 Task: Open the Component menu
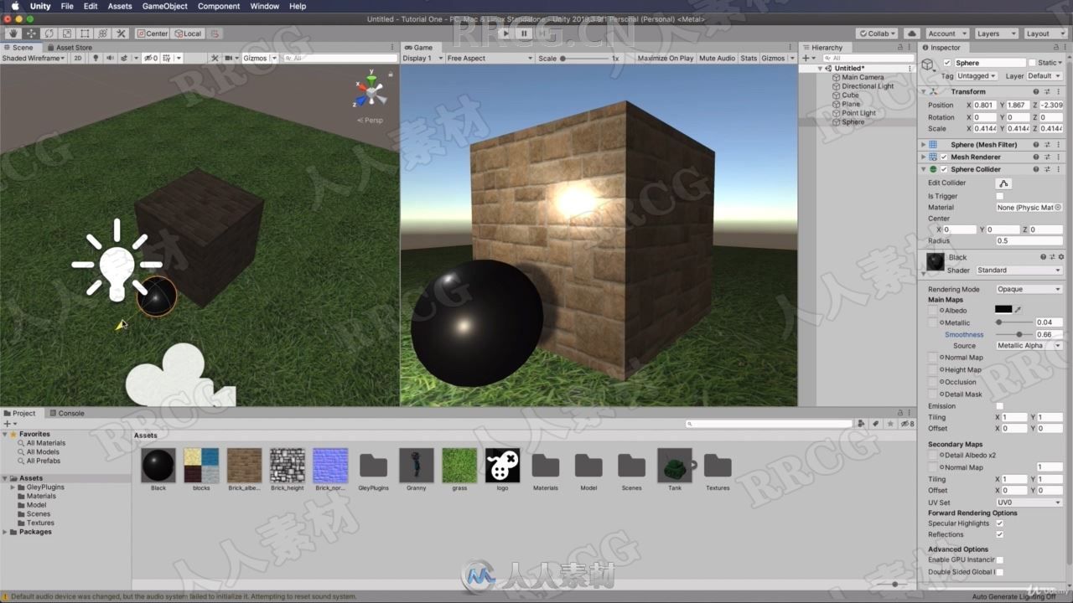click(219, 6)
